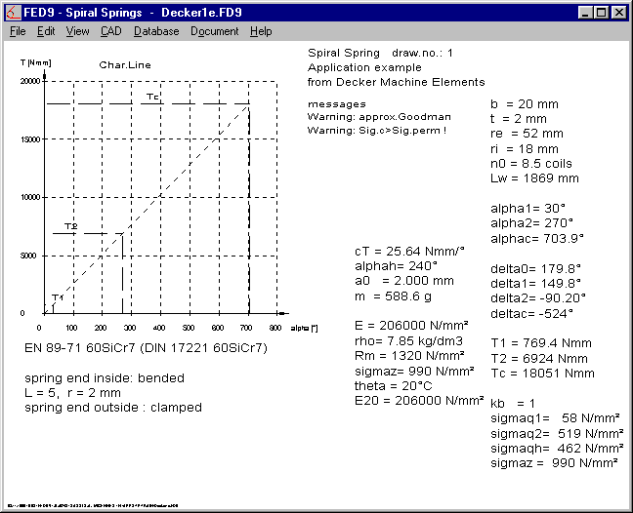Minimize the FED9 window
The height and width of the screenshot is (513, 633).
(584, 13)
